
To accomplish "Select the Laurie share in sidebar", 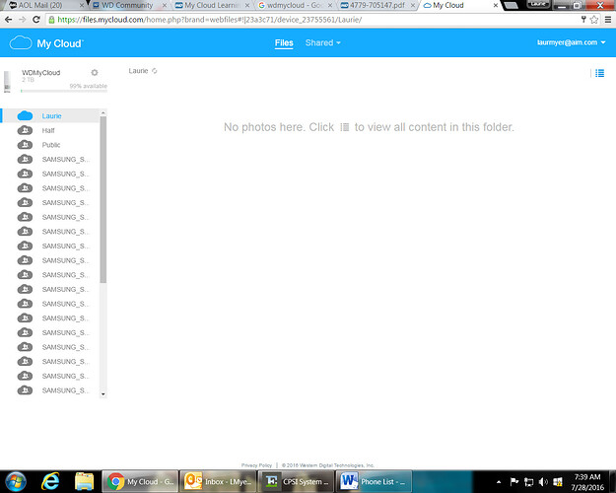I will [51, 116].
